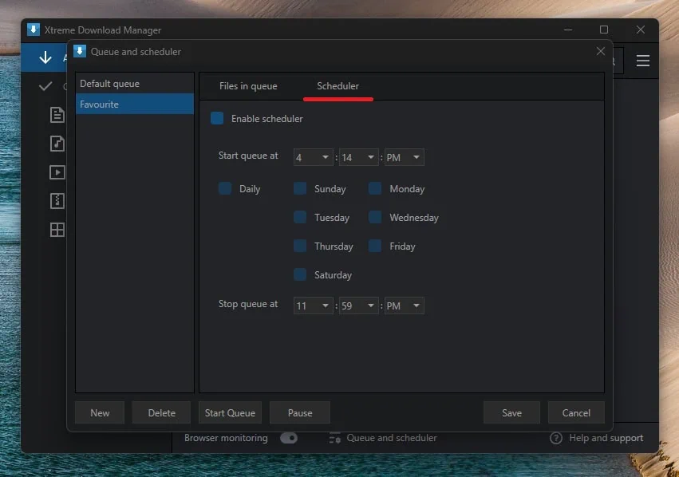Click the Pause button
679x477 pixels.
[x=300, y=413]
